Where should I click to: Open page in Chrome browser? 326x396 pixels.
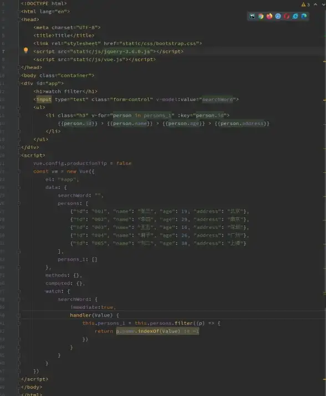click(x=261, y=17)
